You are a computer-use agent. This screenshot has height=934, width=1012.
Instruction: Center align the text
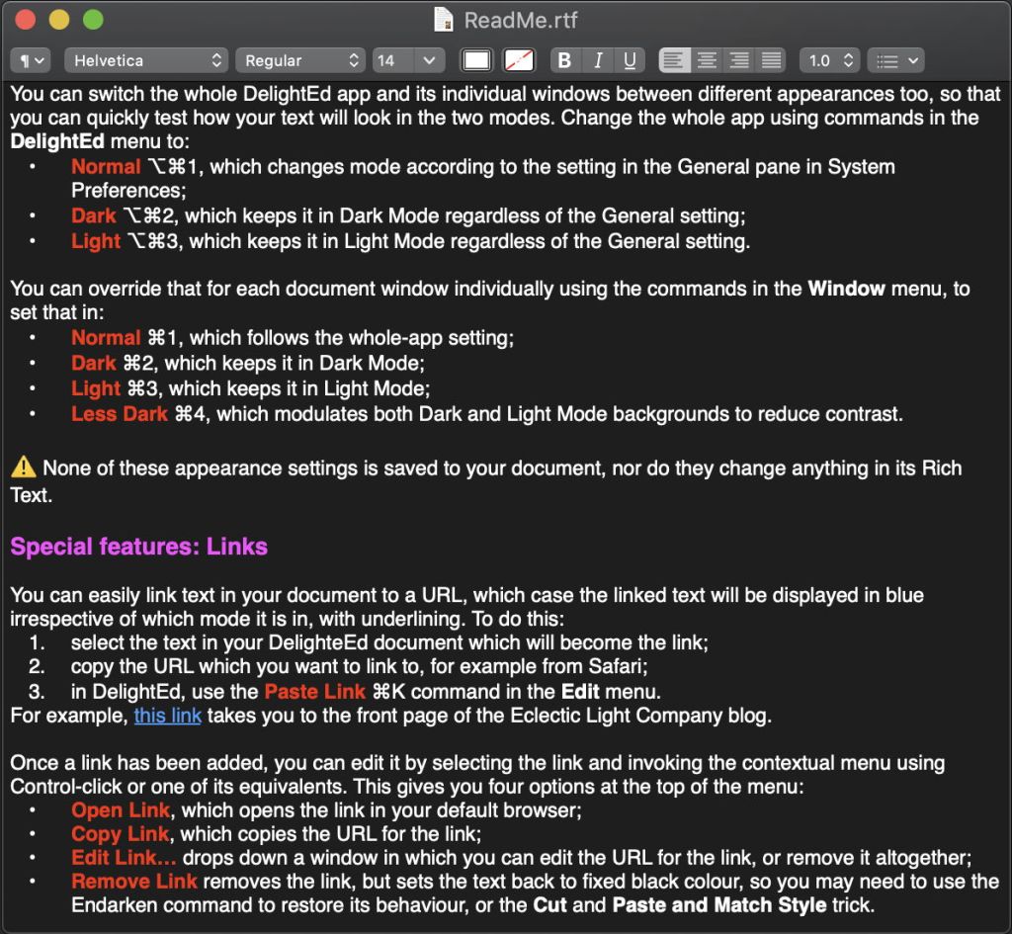[x=707, y=60]
